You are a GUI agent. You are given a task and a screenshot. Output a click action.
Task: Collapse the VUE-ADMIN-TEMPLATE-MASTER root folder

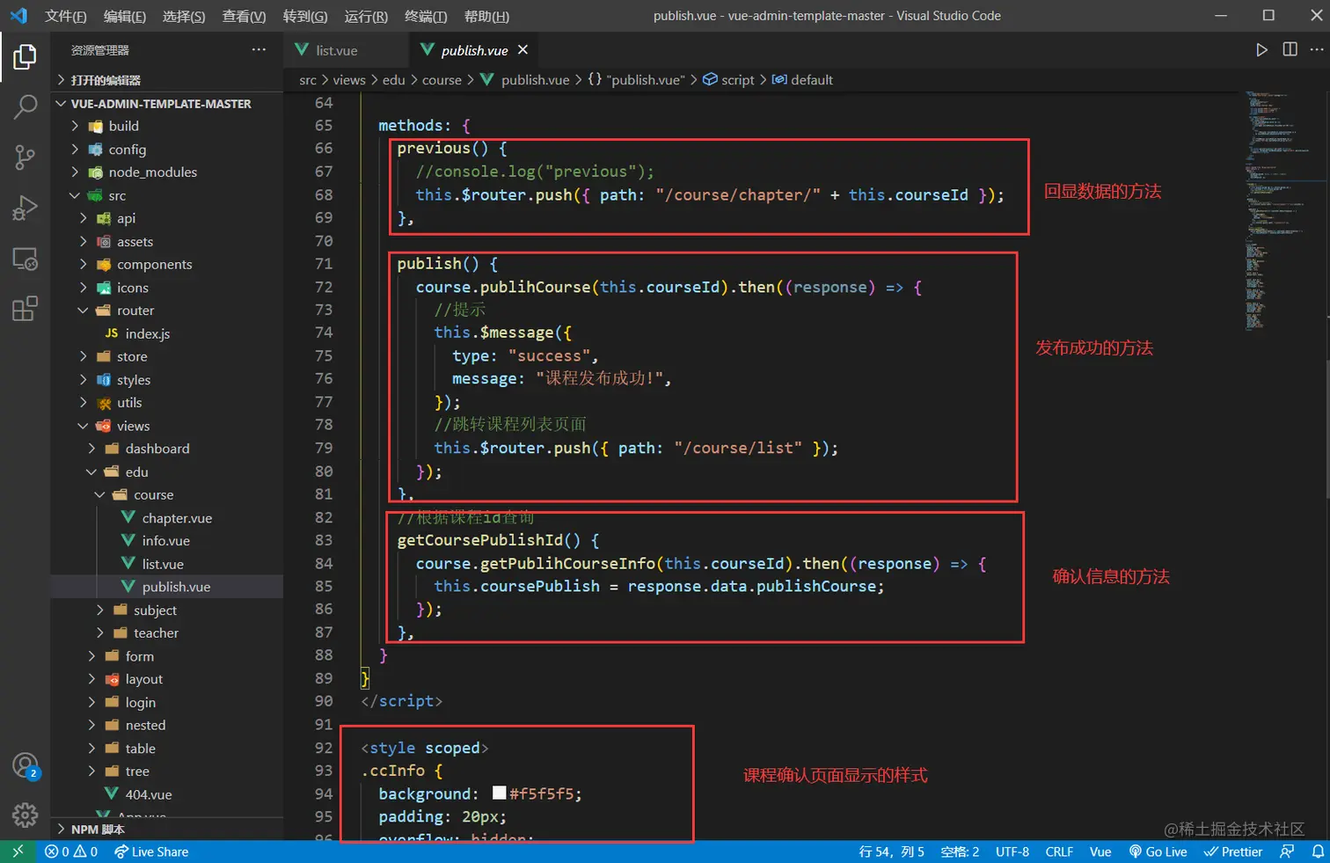point(167,104)
